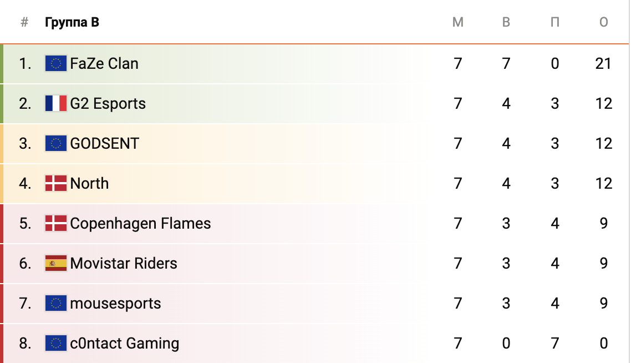Select the Movistar Riders team name
This screenshot has width=631, height=363.
tap(124, 264)
